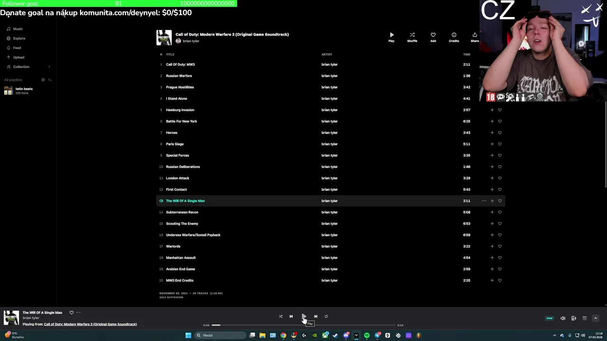Select track Russian Warfare

pyautogui.click(x=179, y=76)
